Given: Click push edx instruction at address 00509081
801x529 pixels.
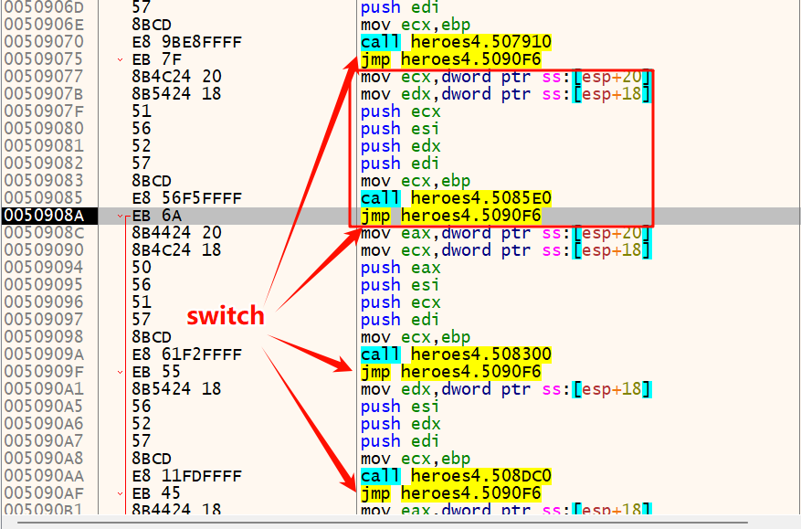Looking at the screenshot, I should [400, 146].
